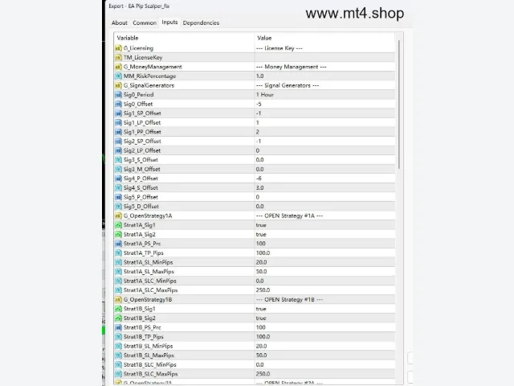Toggle the Strat1B_Sig2 true value
This screenshot has height=386, width=514.
pyautogui.click(x=261, y=318)
